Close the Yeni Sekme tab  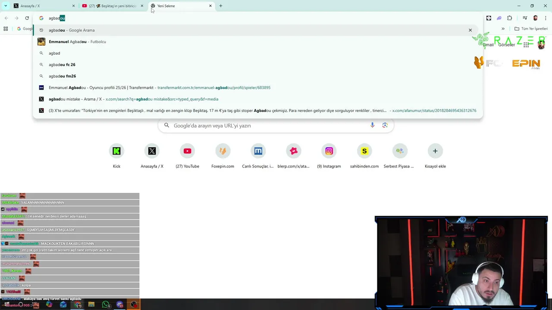(x=210, y=6)
